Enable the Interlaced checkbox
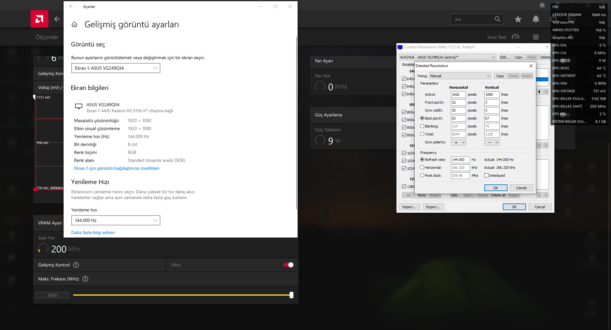The height and width of the screenshot is (330, 611). (x=486, y=175)
